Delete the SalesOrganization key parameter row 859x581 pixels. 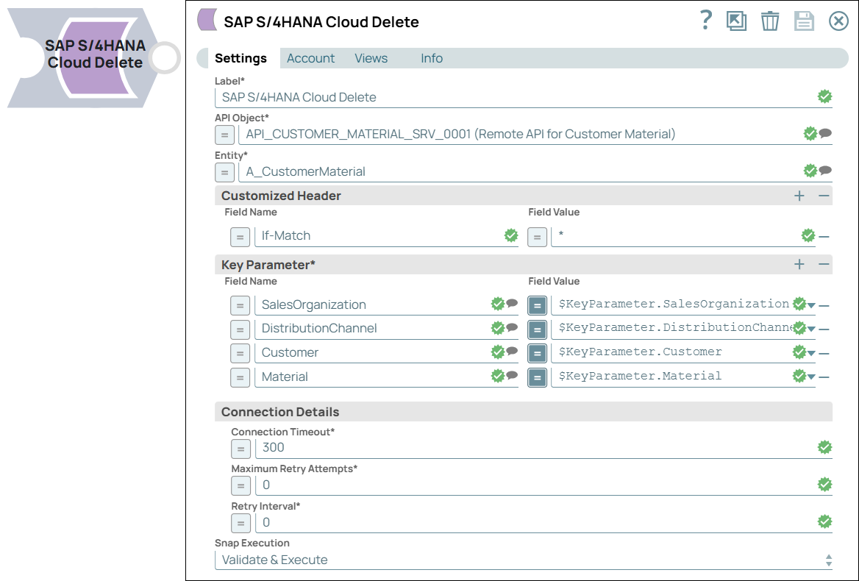[824, 305]
